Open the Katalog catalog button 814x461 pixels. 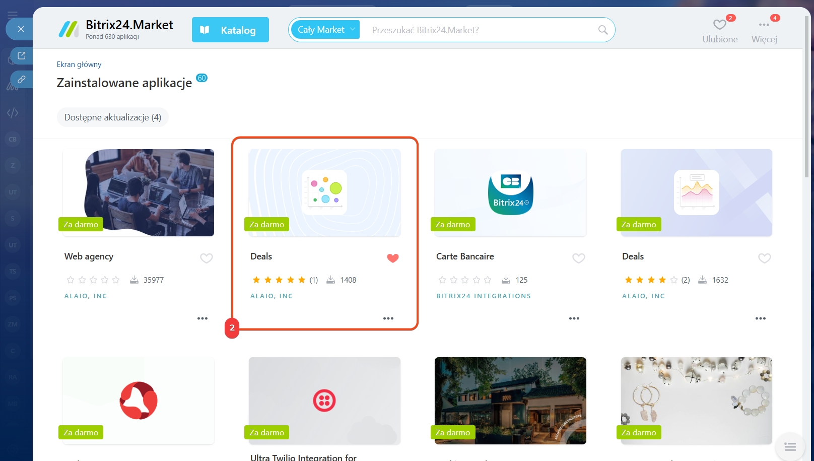pyautogui.click(x=230, y=30)
